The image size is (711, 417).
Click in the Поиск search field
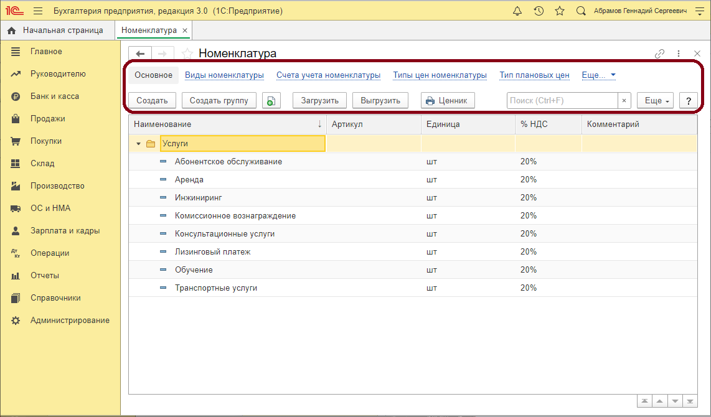pos(562,100)
